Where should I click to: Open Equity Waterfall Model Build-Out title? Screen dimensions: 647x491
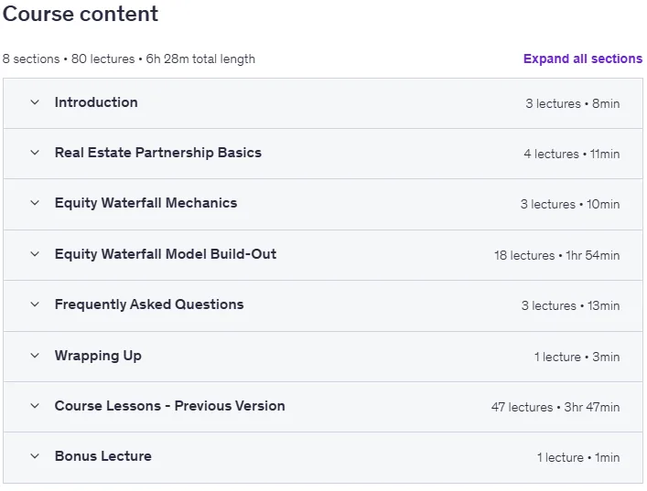click(x=166, y=254)
